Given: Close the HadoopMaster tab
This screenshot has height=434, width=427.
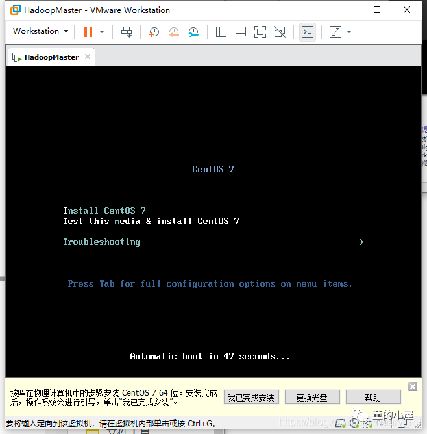Looking at the screenshot, I should (x=88, y=57).
